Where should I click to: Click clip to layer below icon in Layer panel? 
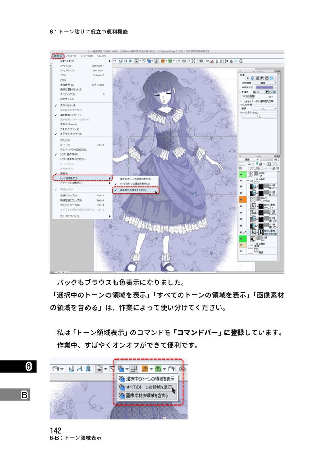(x=249, y=164)
